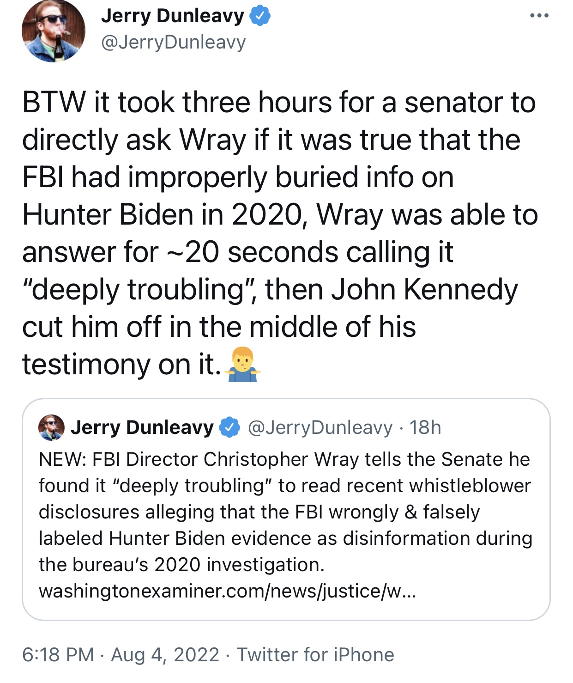Click the 6:18 PM tweet time
This screenshot has height=683, width=573.
58,655
